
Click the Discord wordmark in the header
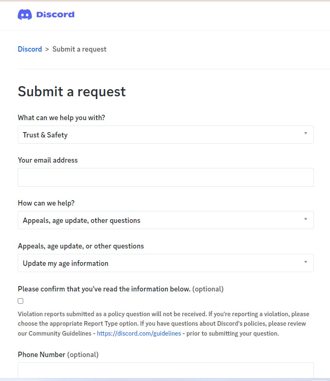[55, 14]
